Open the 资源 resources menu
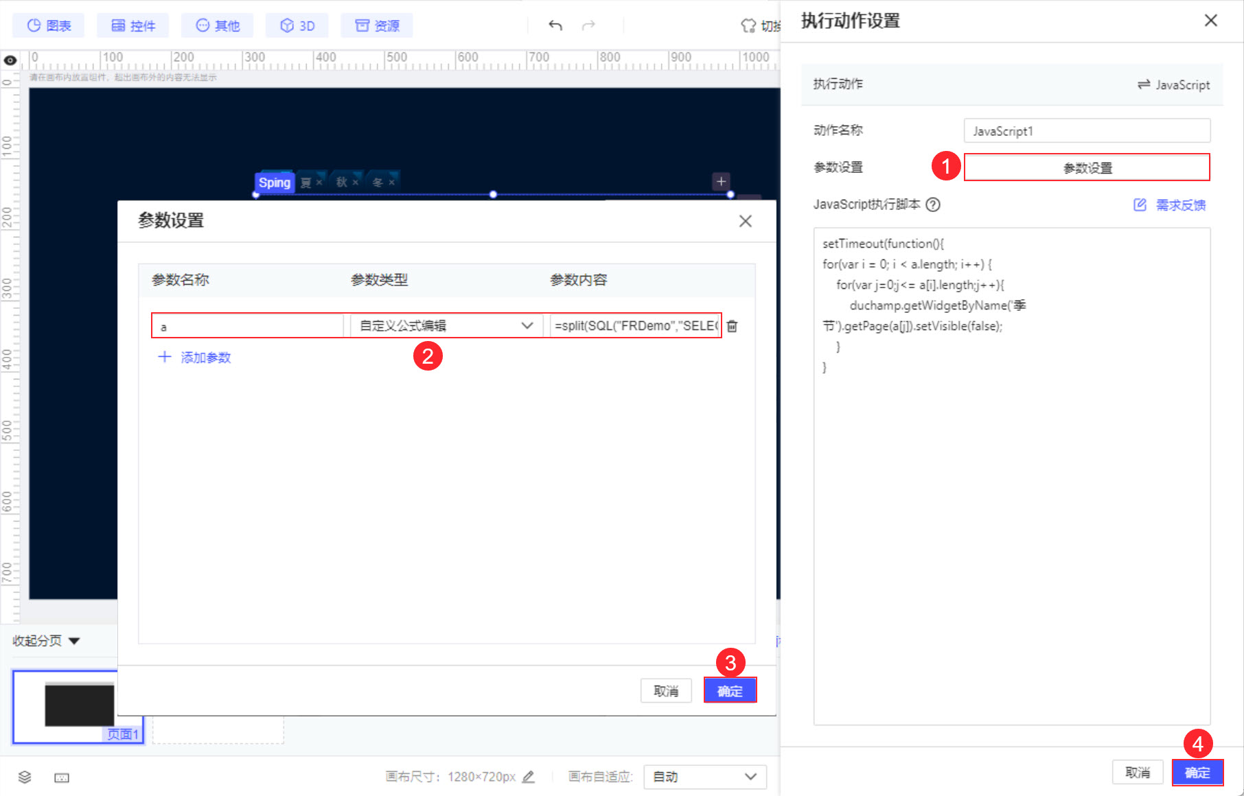The width and height of the screenshot is (1244, 796). [377, 25]
